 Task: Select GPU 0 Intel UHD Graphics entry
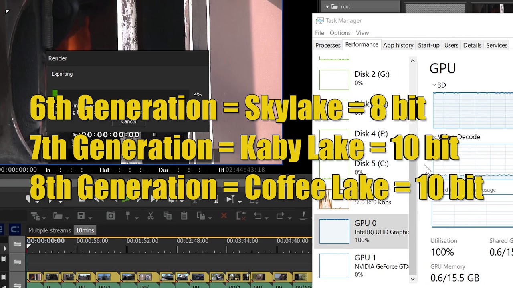(362, 231)
